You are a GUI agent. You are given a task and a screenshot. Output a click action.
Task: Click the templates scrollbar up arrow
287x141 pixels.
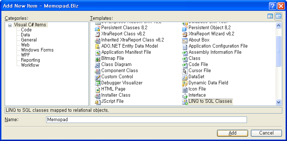(279, 26)
